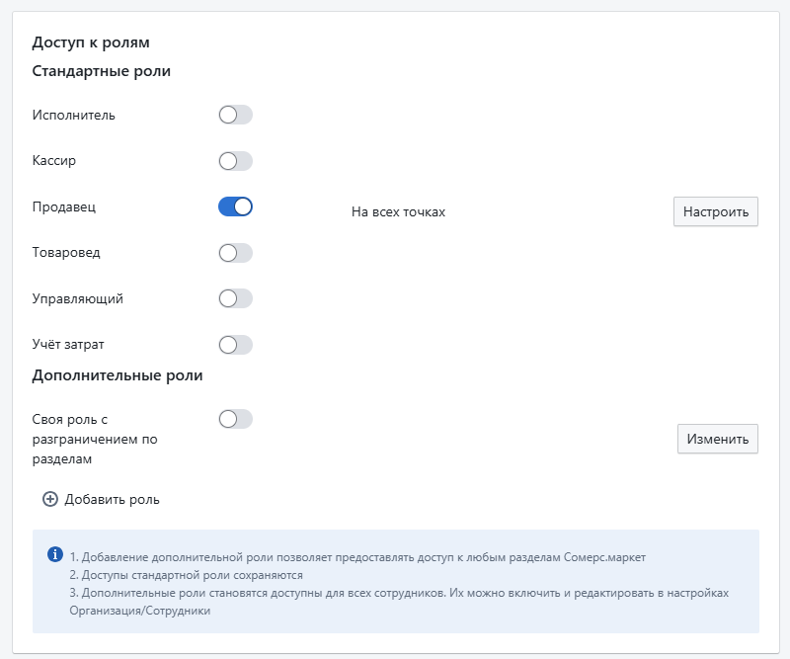
Task: Click the Продавец role label
Action: point(64,206)
